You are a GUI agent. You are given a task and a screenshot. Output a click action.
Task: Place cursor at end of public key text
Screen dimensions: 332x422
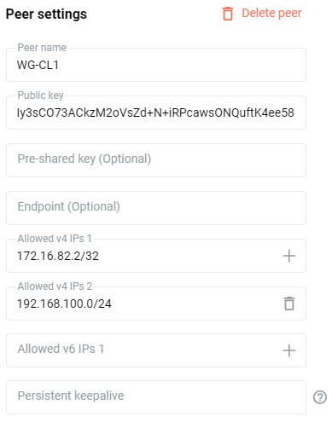[x=295, y=113]
